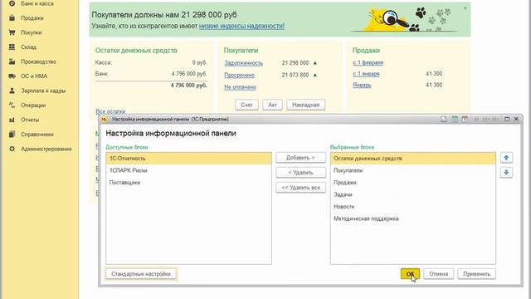Viewport: 531px width, 299px height.
Task: Open the Задолженность link
Action: (243, 63)
